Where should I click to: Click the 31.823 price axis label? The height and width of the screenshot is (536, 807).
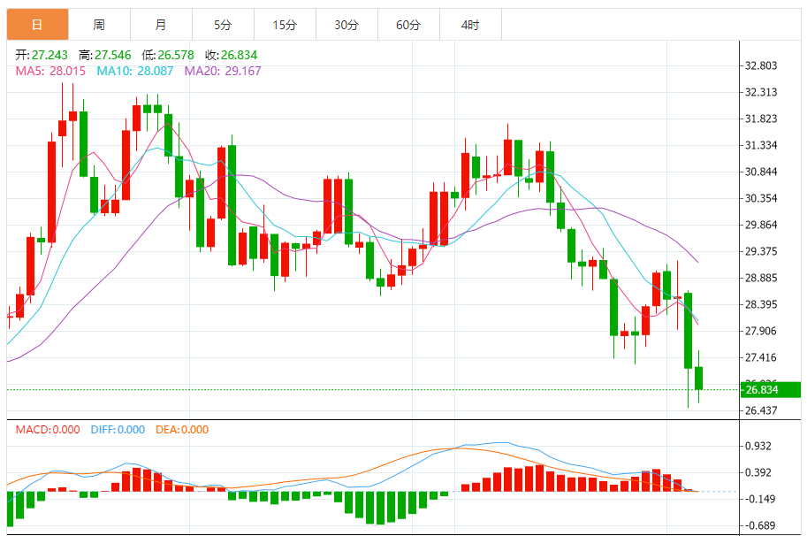761,119
